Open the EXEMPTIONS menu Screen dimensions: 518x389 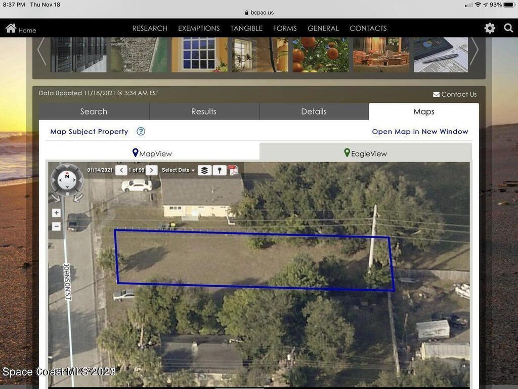pos(199,28)
